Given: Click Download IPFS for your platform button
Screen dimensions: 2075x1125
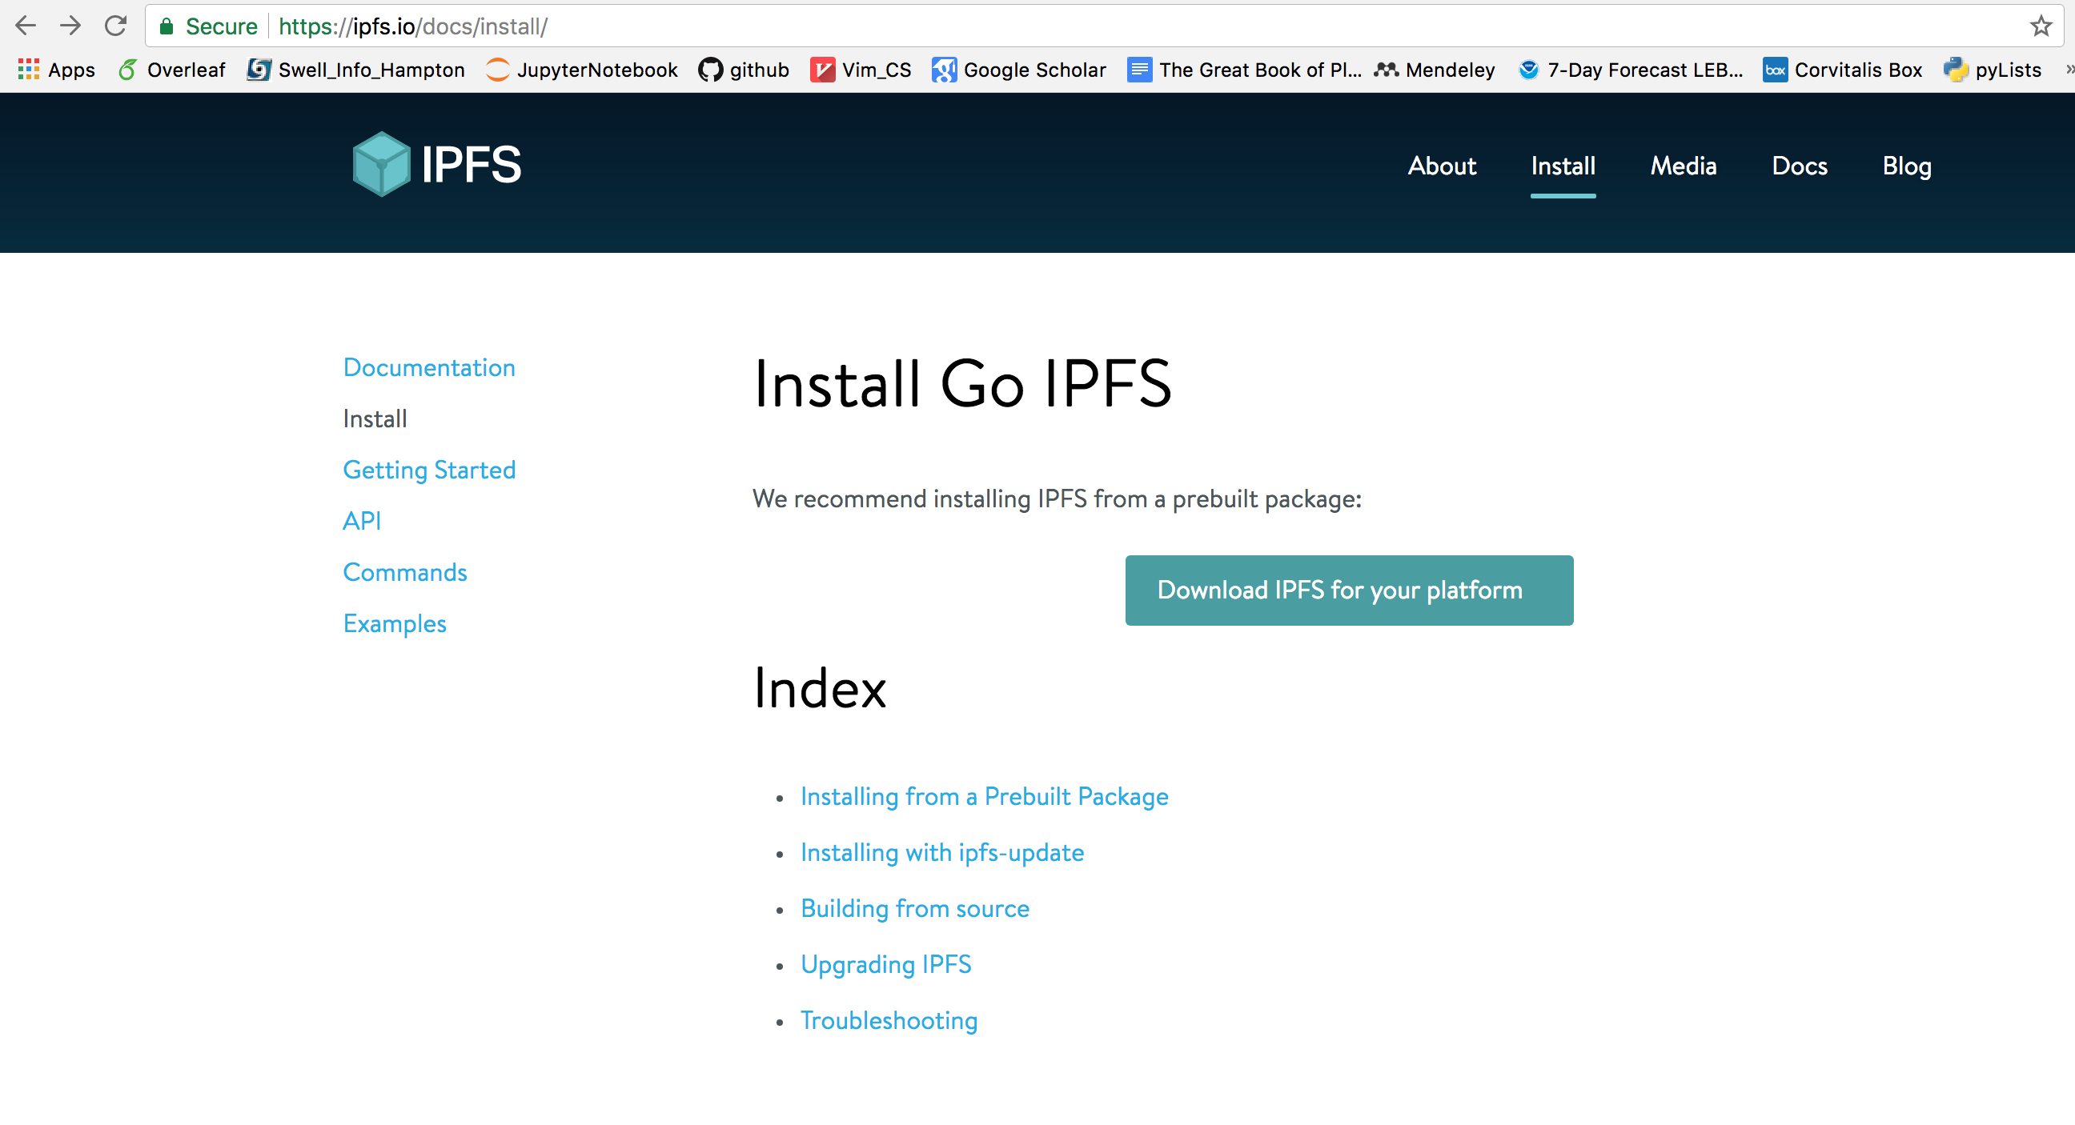Looking at the screenshot, I should [x=1349, y=591].
